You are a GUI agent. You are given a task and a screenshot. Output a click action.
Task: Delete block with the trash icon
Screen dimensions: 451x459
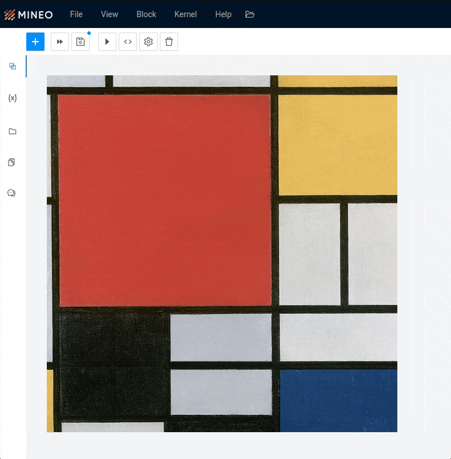pos(169,42)
